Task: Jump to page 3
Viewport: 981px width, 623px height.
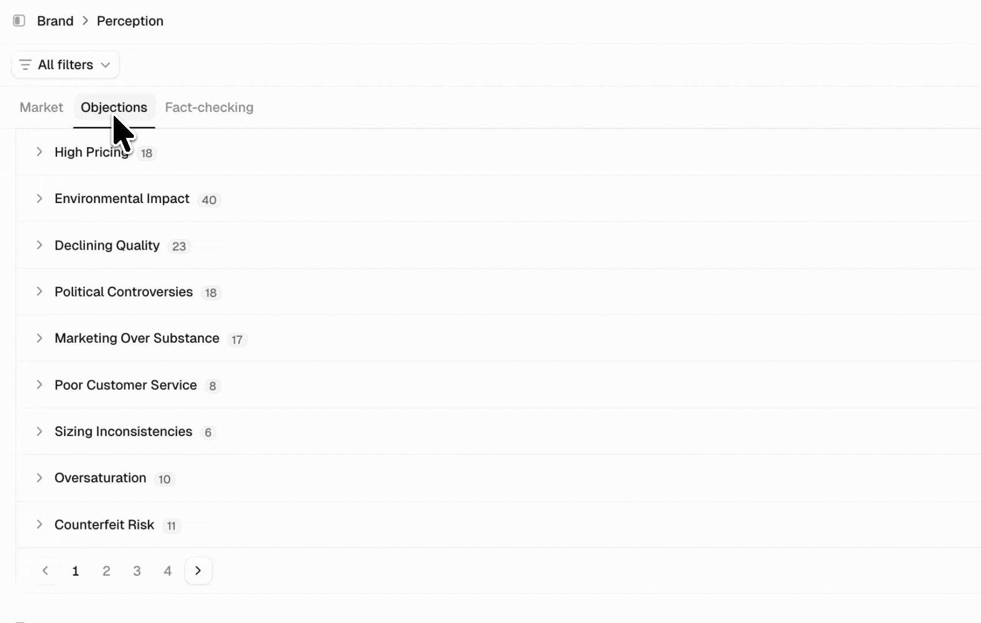Action: point(137,571)
